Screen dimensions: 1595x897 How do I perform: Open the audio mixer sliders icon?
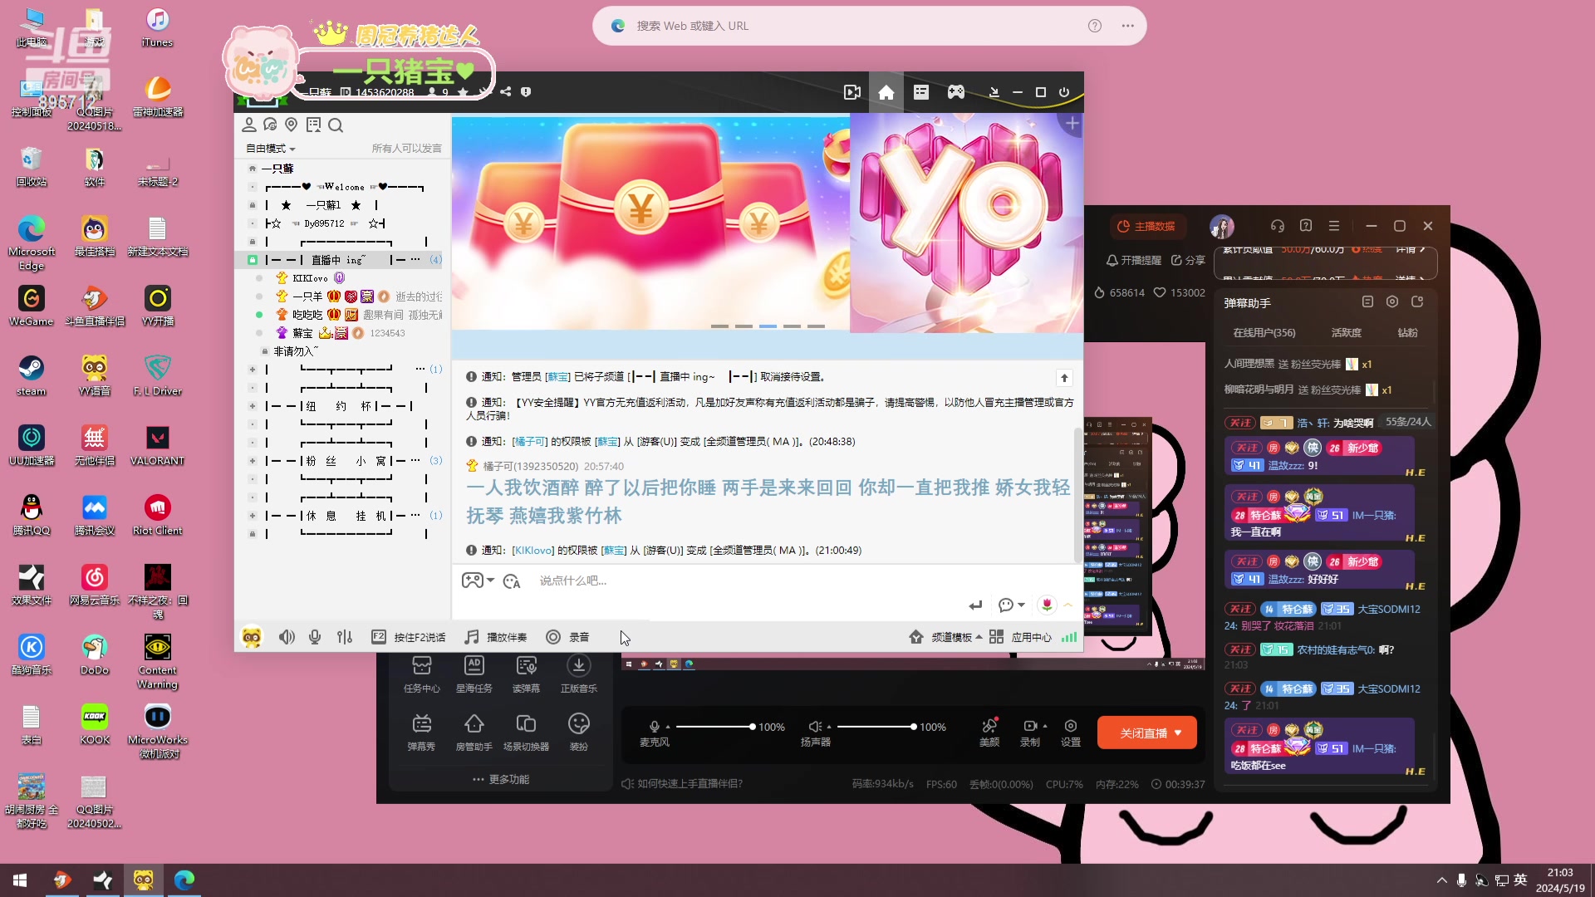(x=345, y=637)
